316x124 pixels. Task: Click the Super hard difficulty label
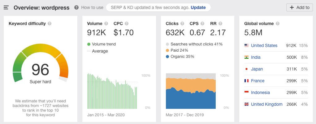(40, 82)
